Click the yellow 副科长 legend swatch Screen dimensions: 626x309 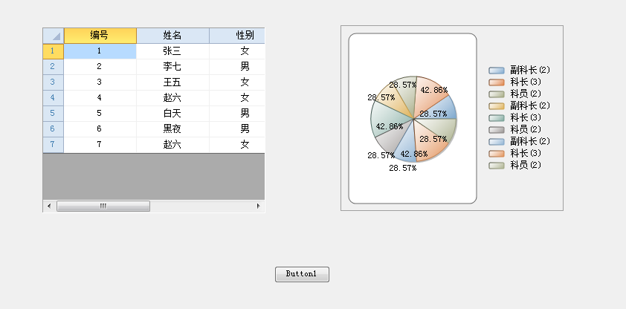[x=496, y=106]
